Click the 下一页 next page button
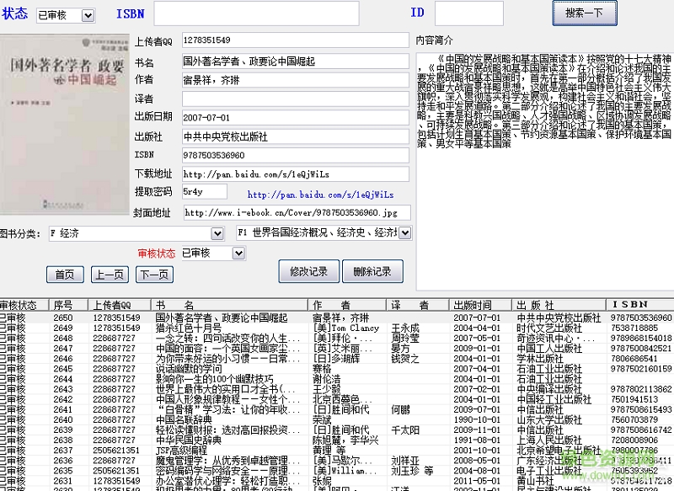The height and width of the screenshot is (491, 674). coord(155,274)
